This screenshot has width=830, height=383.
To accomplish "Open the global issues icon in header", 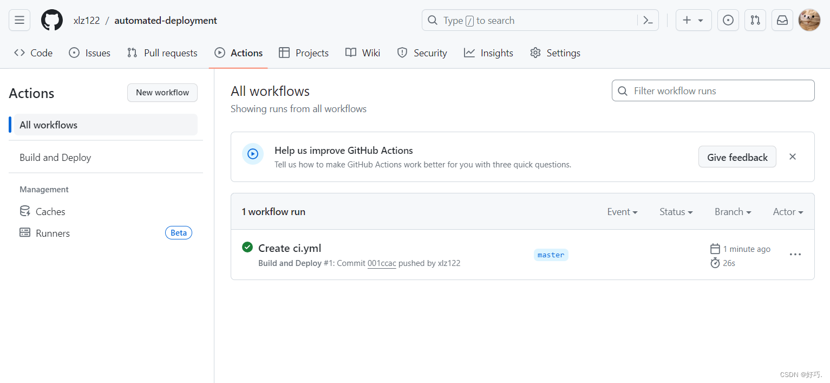I will coord(728,21).
